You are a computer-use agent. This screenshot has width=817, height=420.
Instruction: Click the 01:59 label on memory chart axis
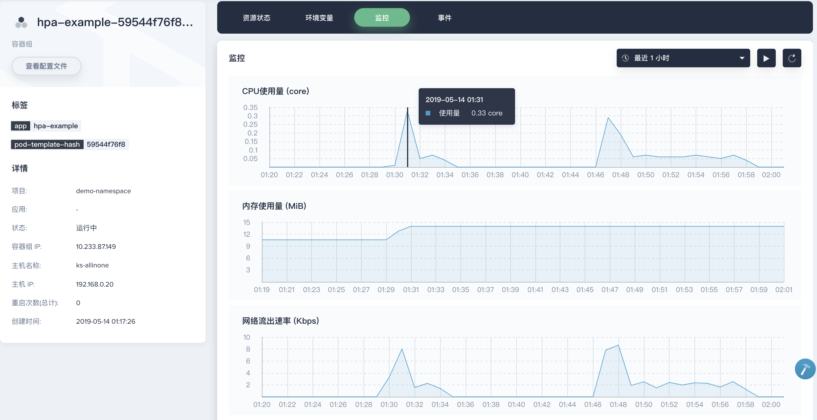[759, 290]
